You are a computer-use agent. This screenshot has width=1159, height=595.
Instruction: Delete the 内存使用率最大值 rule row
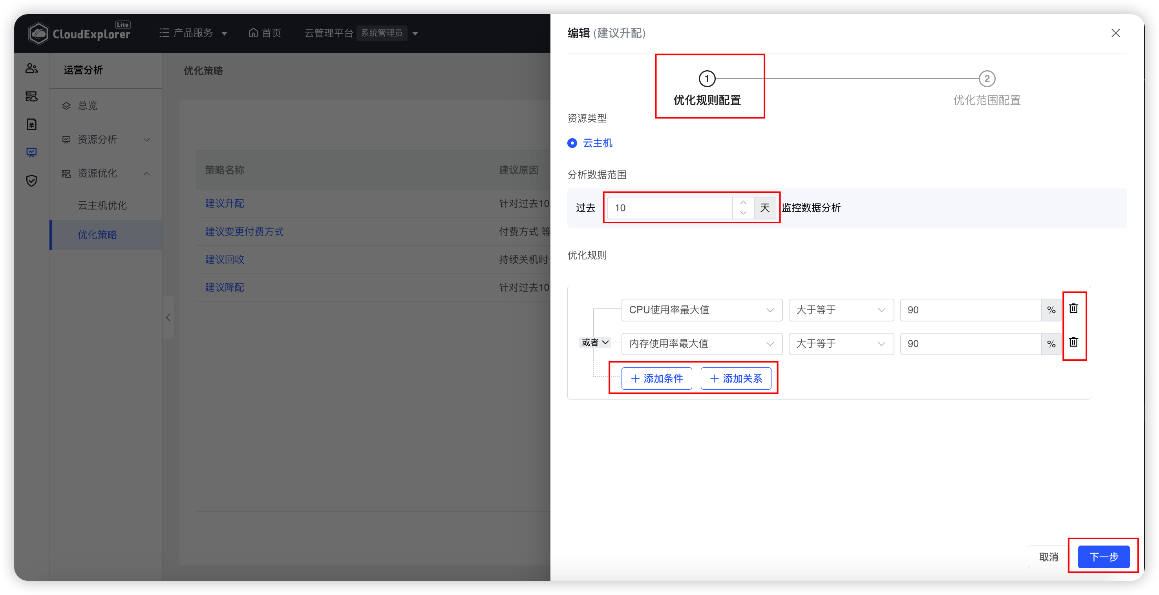1073,342
